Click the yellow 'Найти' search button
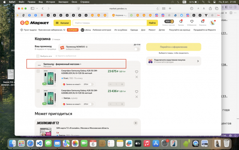The width and height of the screenshot is (239, 150). click(x=152, y=23)
